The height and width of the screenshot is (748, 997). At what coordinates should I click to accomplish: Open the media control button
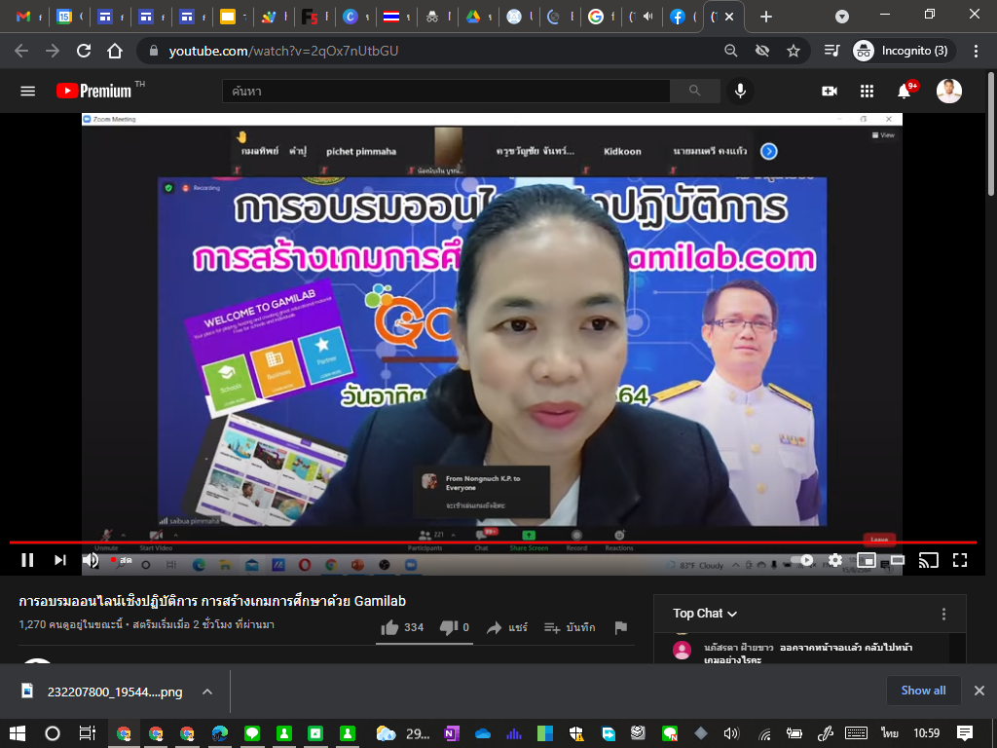[x=831, y=51]
